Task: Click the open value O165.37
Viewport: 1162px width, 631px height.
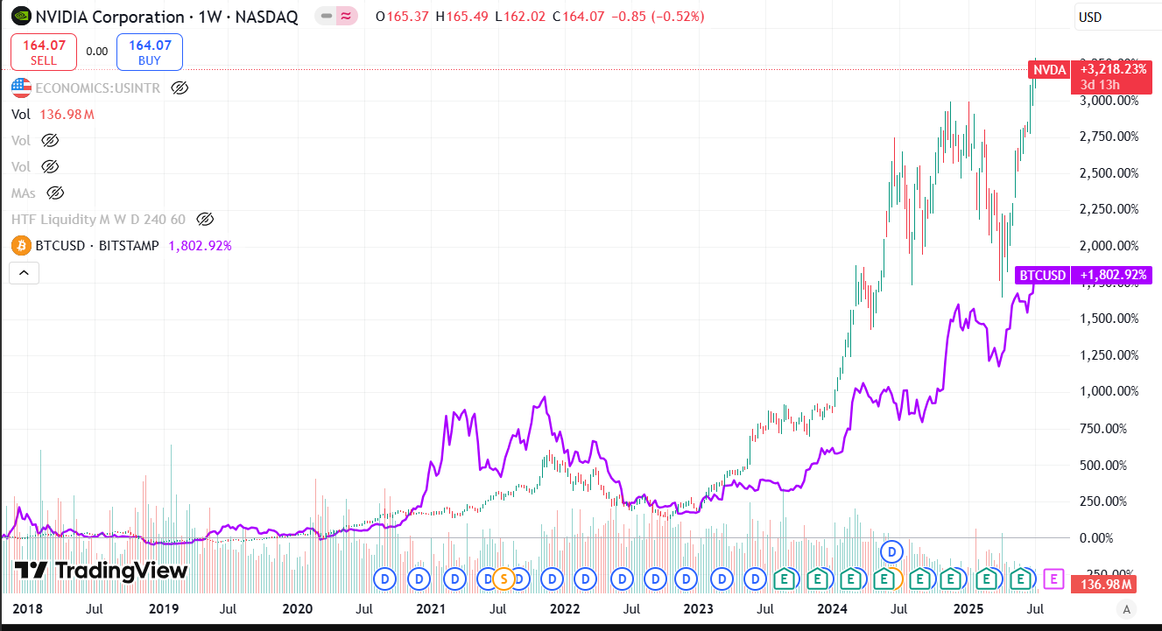Action: coord(402,17)
